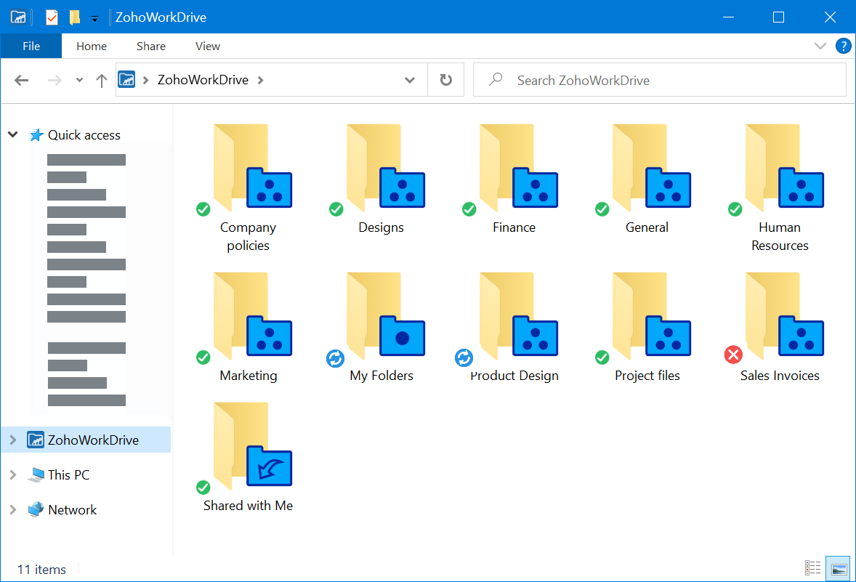
Task: Click the chevron after ZohoWorkDrive in the address bar
Action: (x=260, y=80)
